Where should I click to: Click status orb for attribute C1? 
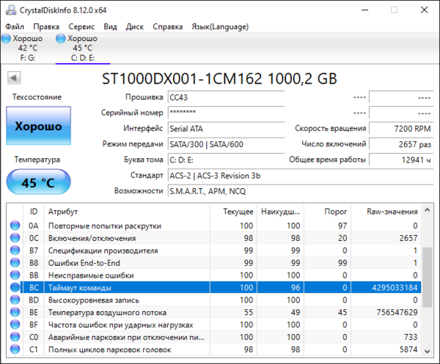(15, 349)
